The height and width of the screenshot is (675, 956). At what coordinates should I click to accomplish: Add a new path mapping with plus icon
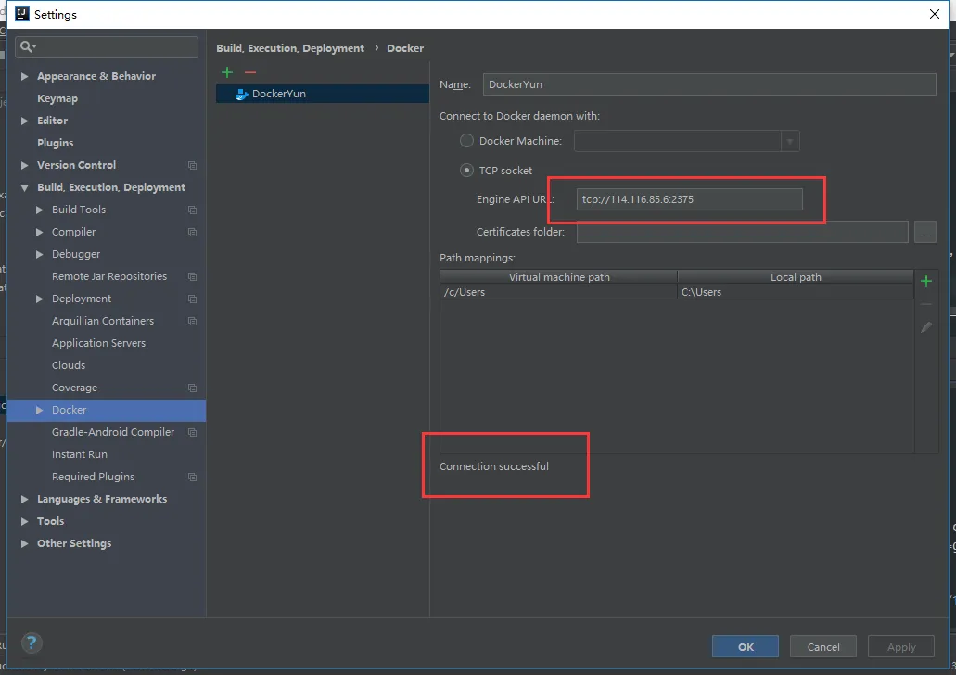point(925,281)
